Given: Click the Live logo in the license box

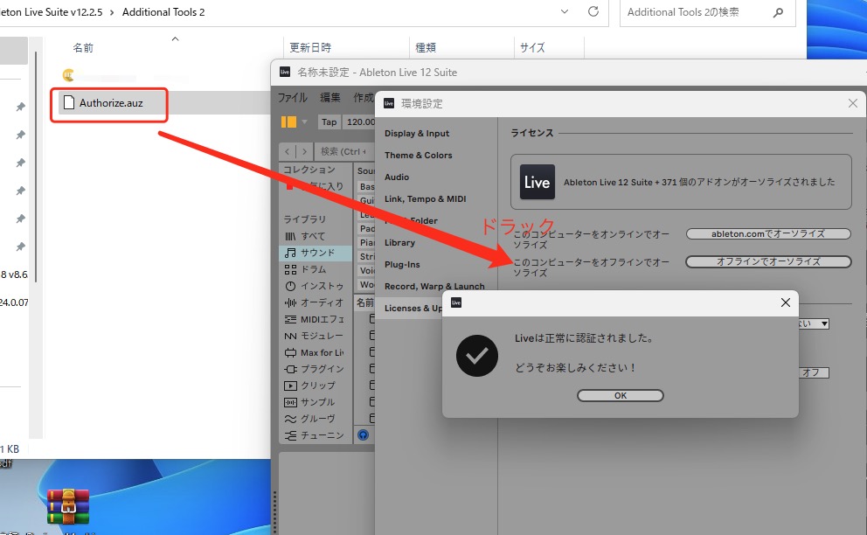Looking at the screenshot, I should click(x=537, y=182).
